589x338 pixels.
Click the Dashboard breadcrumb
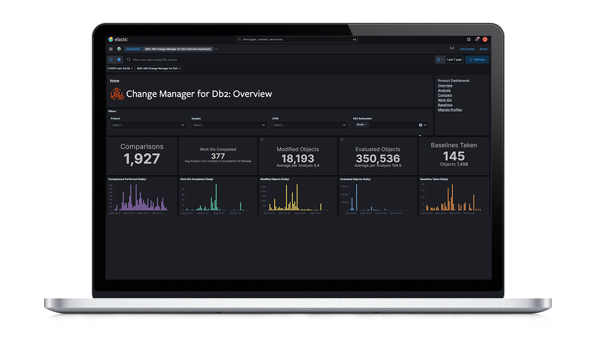133,49
